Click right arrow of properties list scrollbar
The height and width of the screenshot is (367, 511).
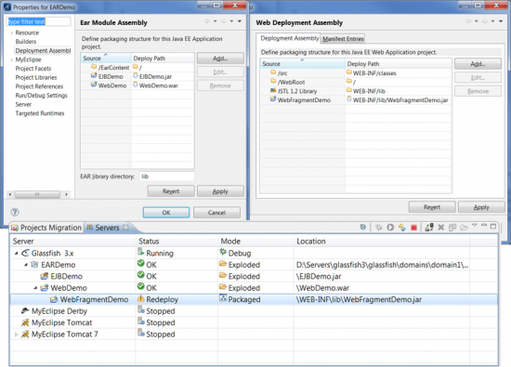[67, 194]
